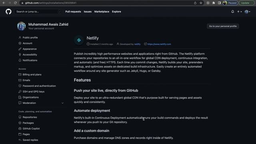Click the Appearance paintbrush icon
256x144 pixels.
tap(20, 49)
